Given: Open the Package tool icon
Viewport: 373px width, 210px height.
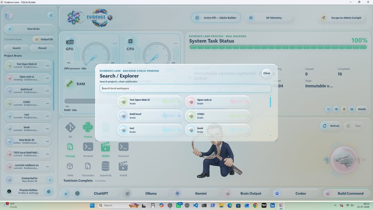Looking at the screenshot, I should [x=70, y=147].
